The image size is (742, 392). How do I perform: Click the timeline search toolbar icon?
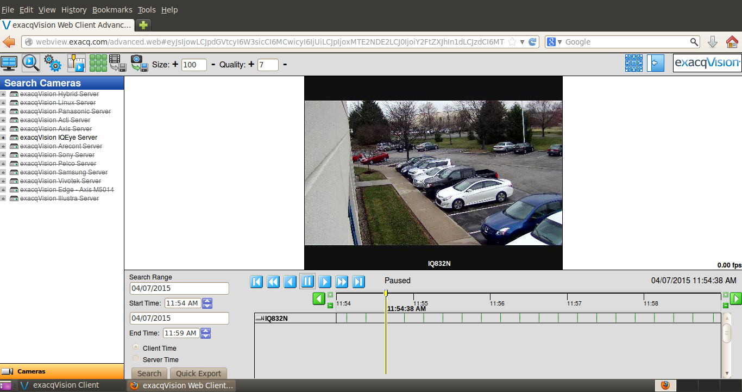click(x=77, y=64)
